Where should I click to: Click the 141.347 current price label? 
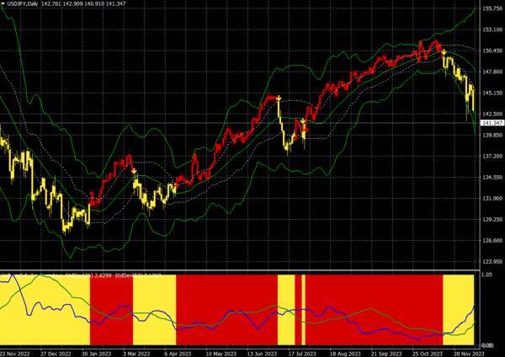tap(492, 123)
